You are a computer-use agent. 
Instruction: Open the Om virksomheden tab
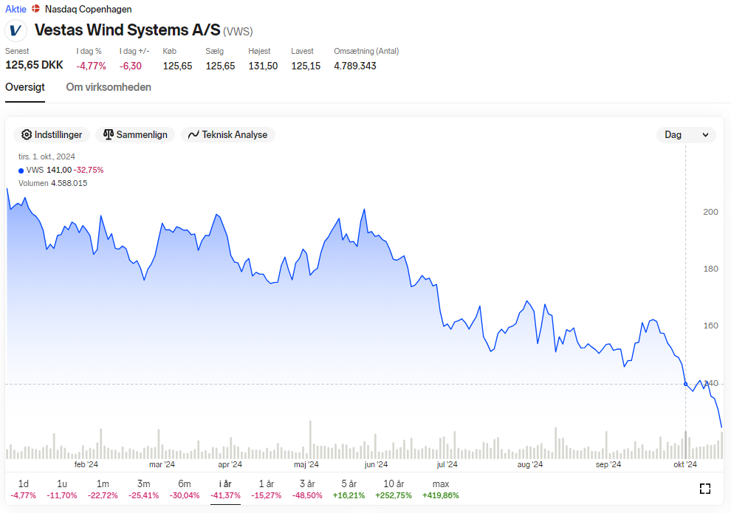(109, 87)
